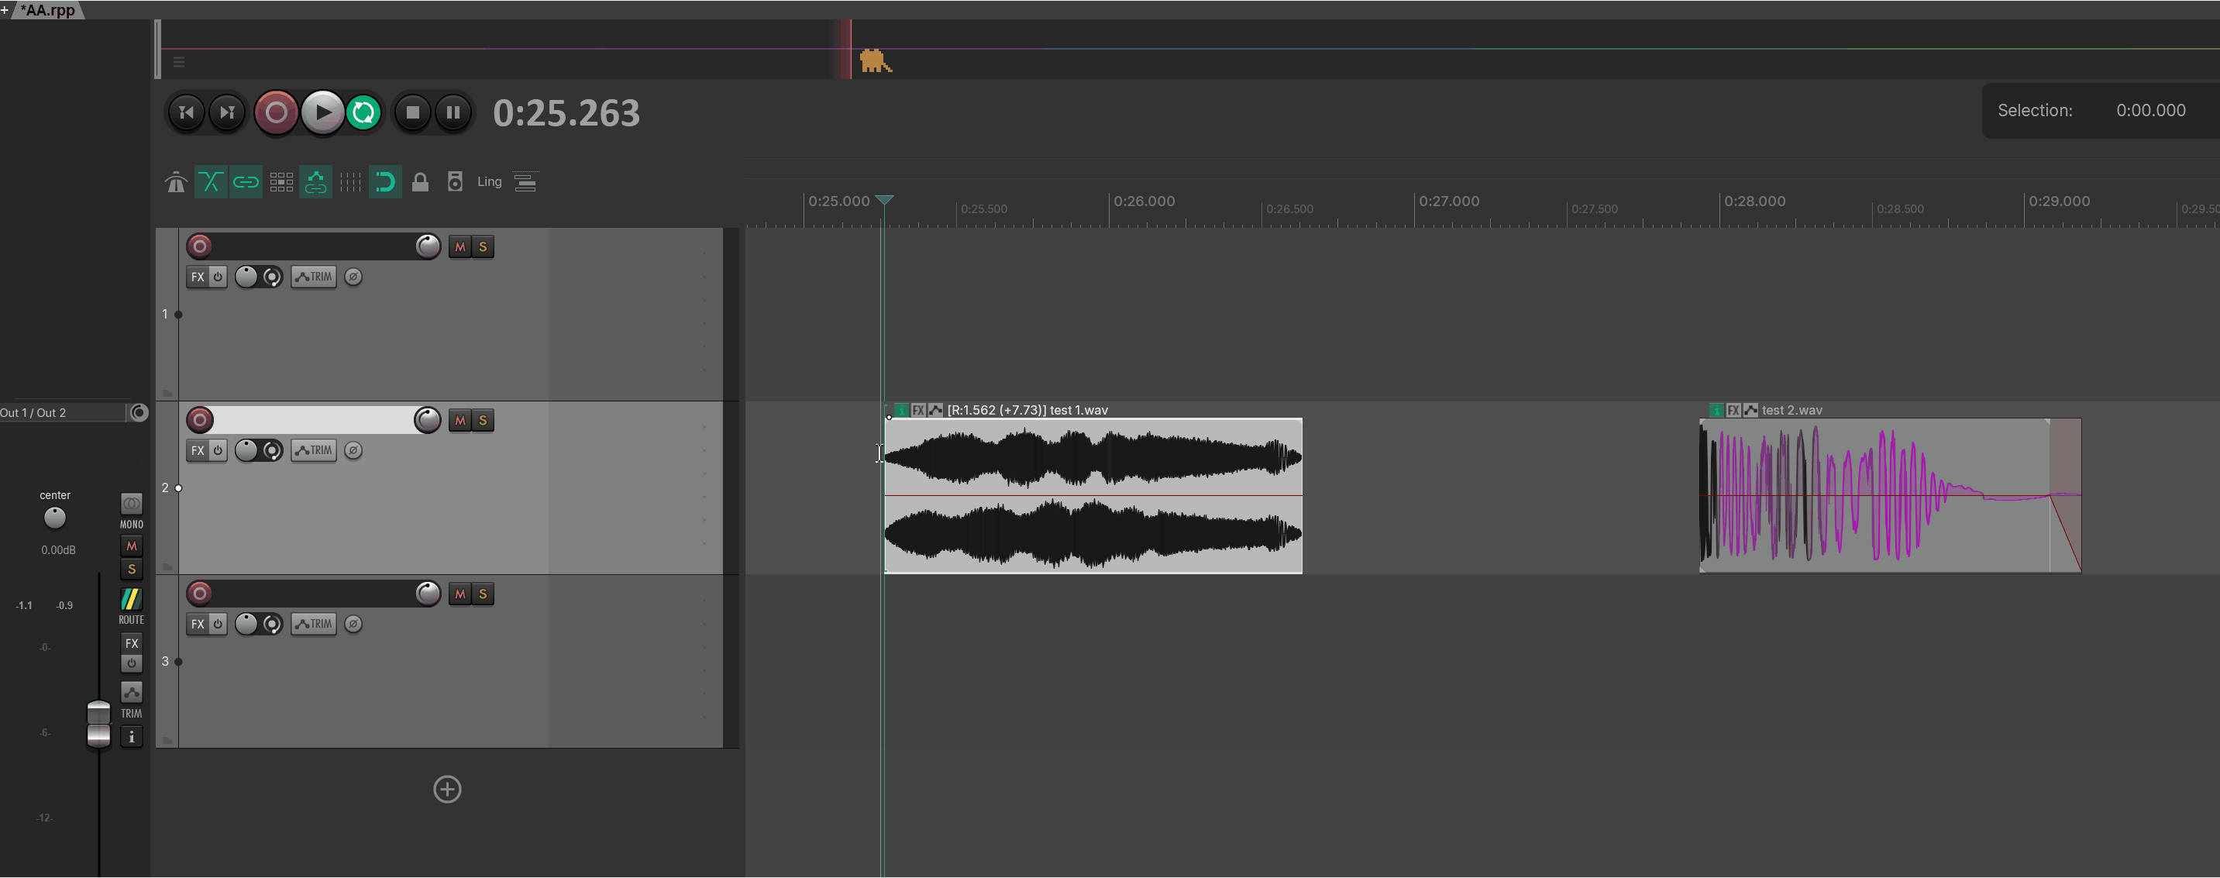Screen dimensions: 2220x878
Task: Click the folder icon at track 3's bottom
Action: click(x=167, y=740)
